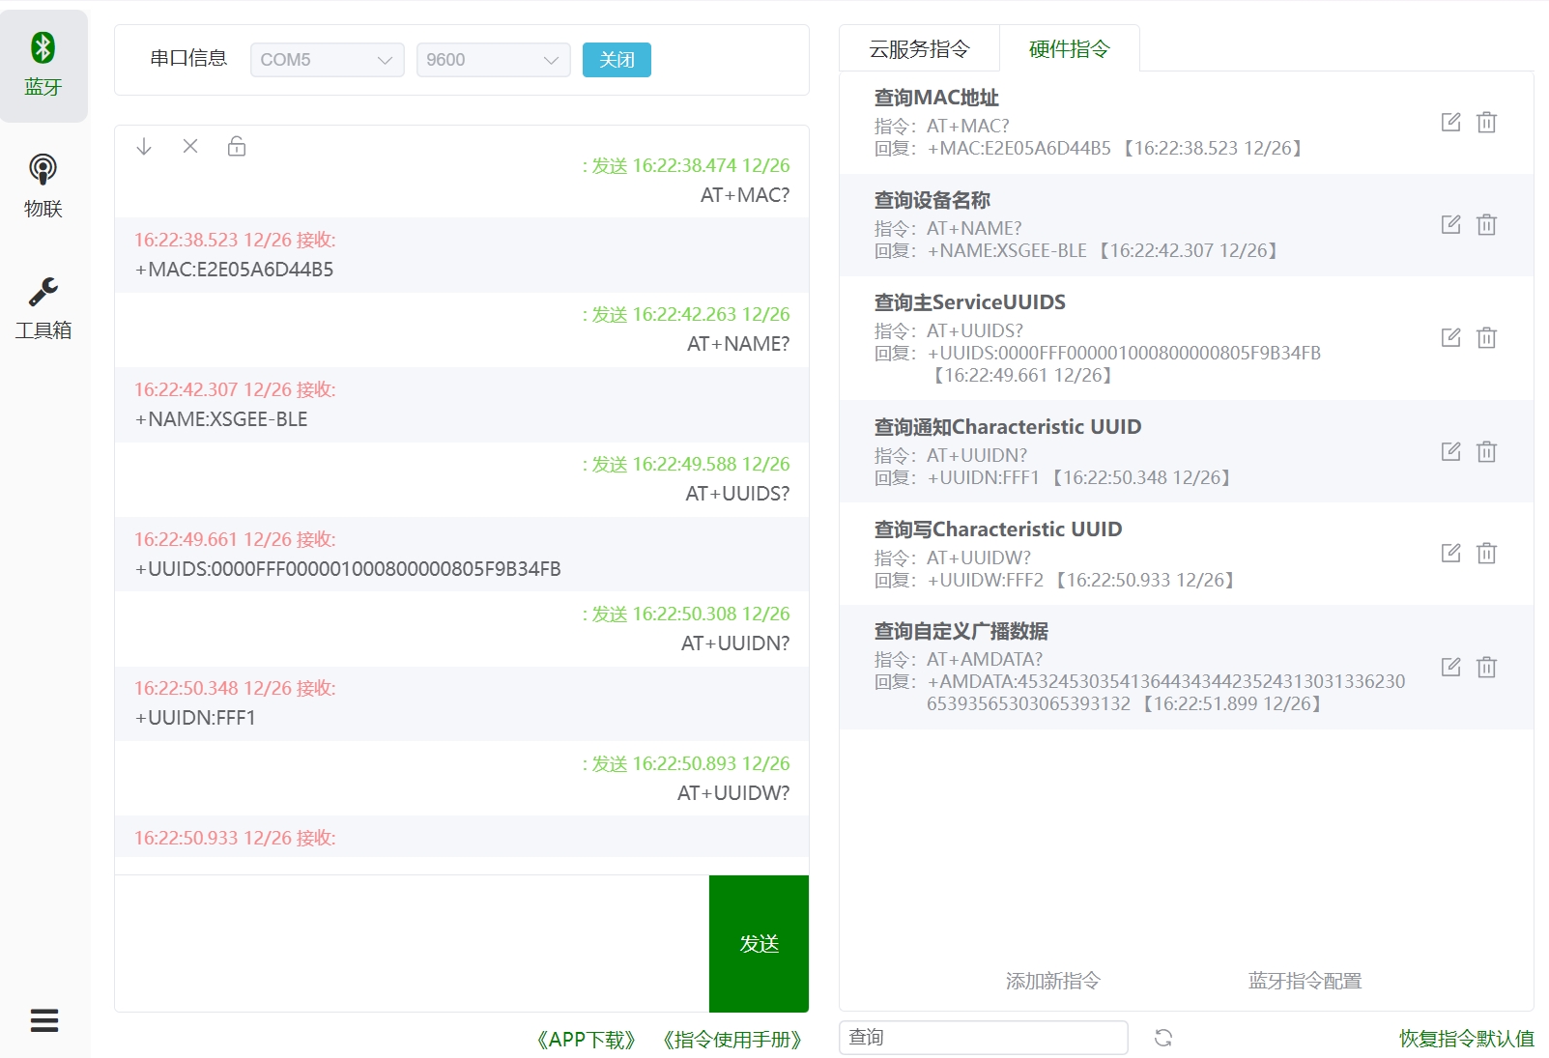Edit the 查询MAC地址 command
Screen dimensions: 1549x1058
coord(1450,122)
